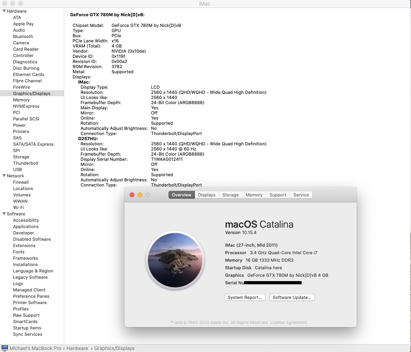Select Graphics/Displays in the sidebar
The width and height of the screenshot is (411, 352).
coord(32,93)
